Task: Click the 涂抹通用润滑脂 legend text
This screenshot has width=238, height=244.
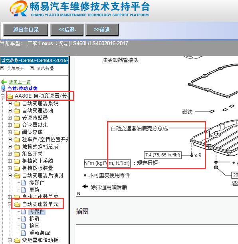Action: pyautogui.click(x=109, y=187)
